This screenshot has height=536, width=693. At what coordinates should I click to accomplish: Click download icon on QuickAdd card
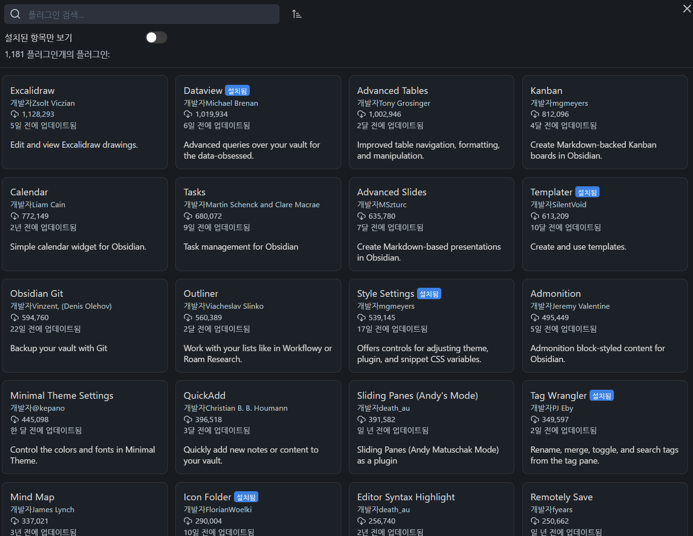point(188,420)
